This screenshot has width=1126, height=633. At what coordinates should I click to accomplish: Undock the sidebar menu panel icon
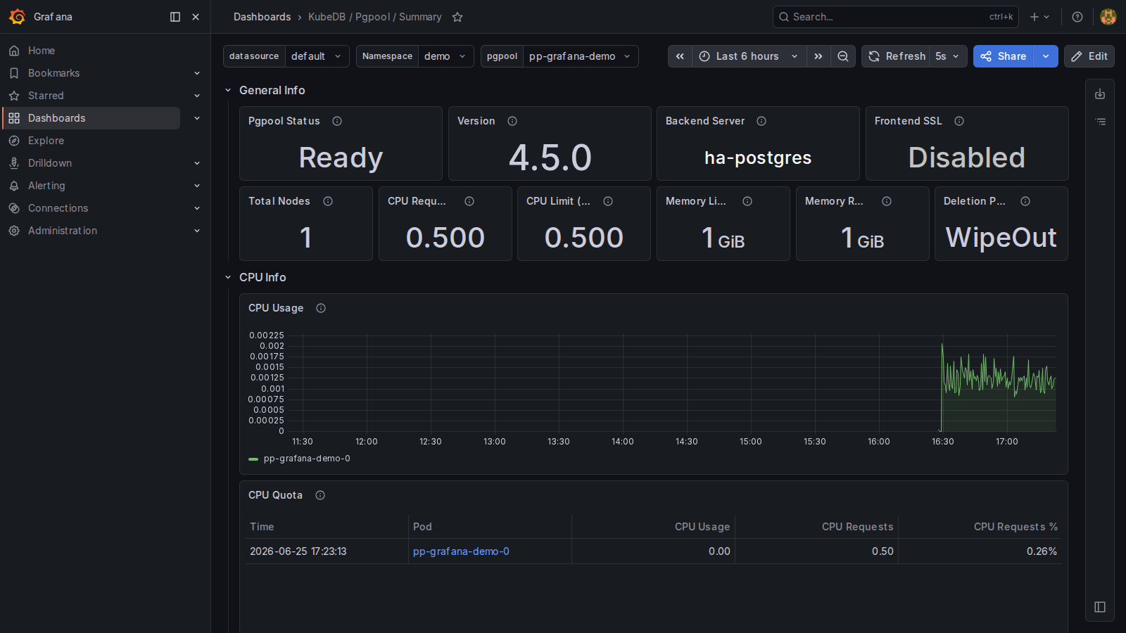(175, 17)
